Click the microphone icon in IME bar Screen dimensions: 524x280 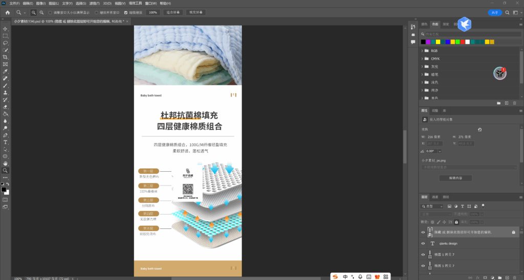(360, 276)
